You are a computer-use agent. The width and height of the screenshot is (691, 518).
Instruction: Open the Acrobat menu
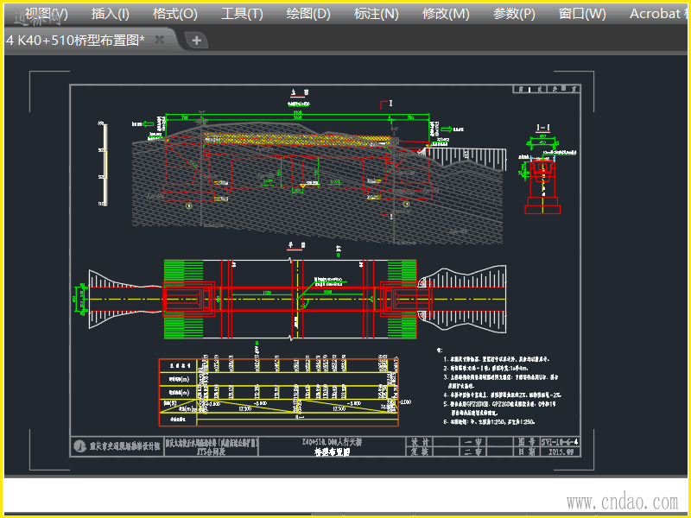click(x=658, y=14)
